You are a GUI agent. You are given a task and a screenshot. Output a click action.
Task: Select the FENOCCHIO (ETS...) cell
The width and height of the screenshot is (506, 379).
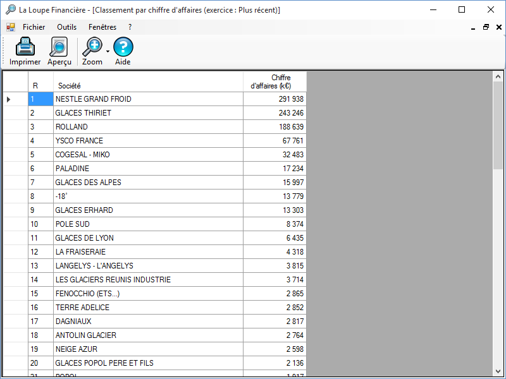(148, 293)
